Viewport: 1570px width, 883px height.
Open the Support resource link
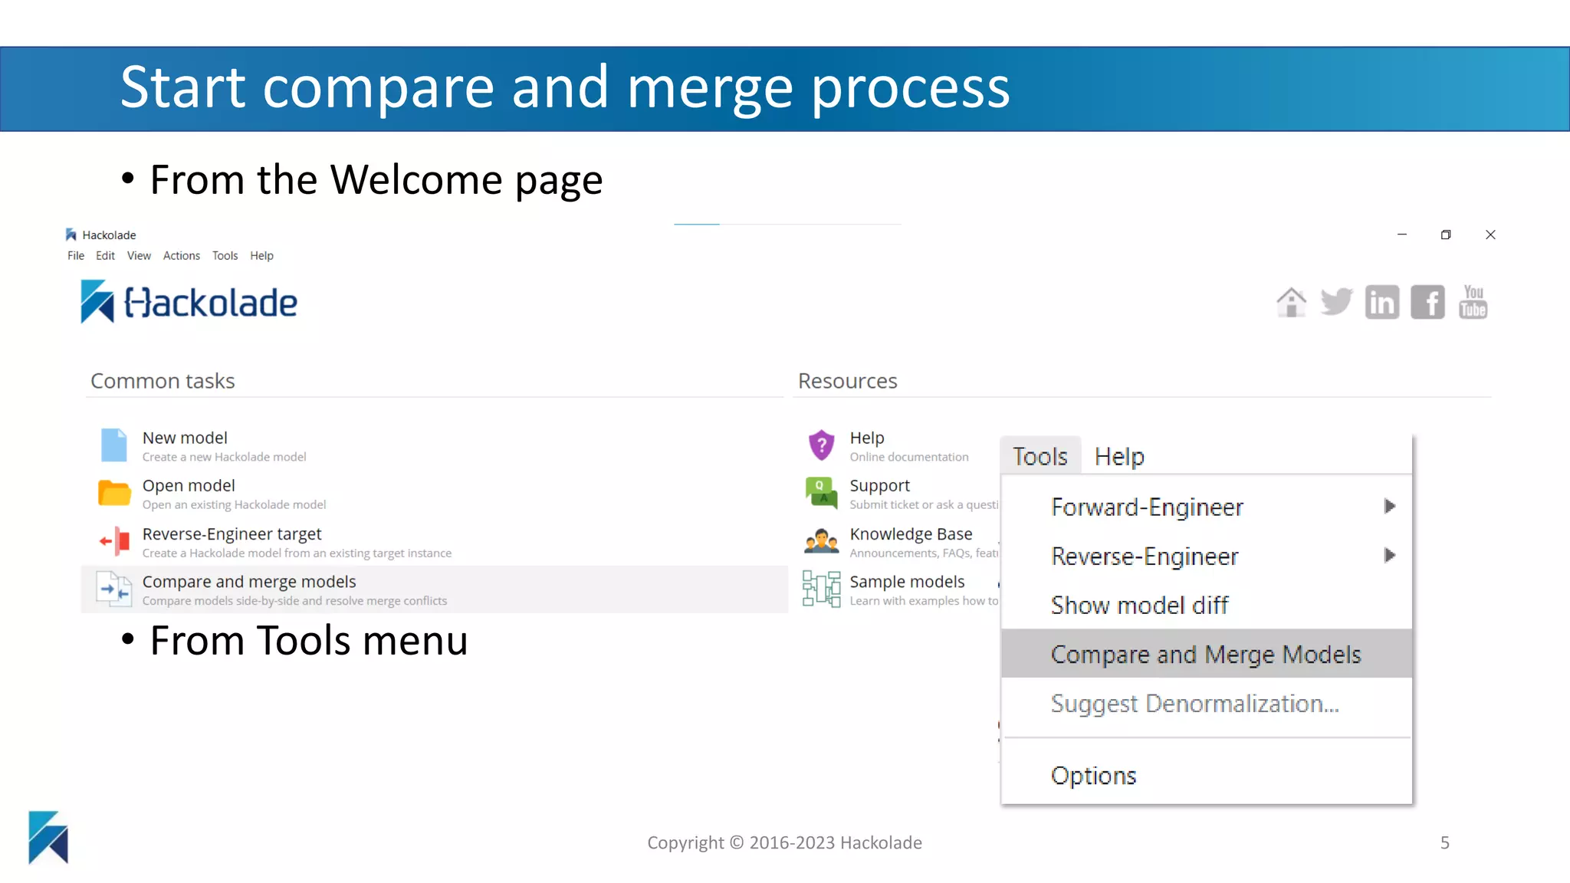pyautogui.click(x=879, y=485)
